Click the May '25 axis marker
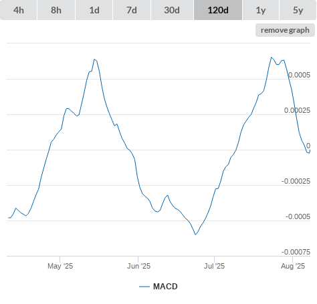The width and height of the screenshot is (317, 304). pyautogui.click(x=60, y=266)
